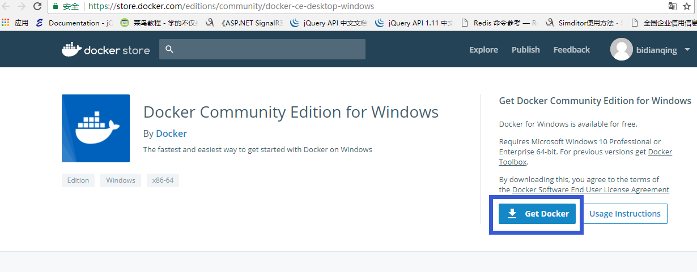The width and height of the screenshot is (697, 272).
Task: Bookmark this page with star icon
Action: (687, 7)
